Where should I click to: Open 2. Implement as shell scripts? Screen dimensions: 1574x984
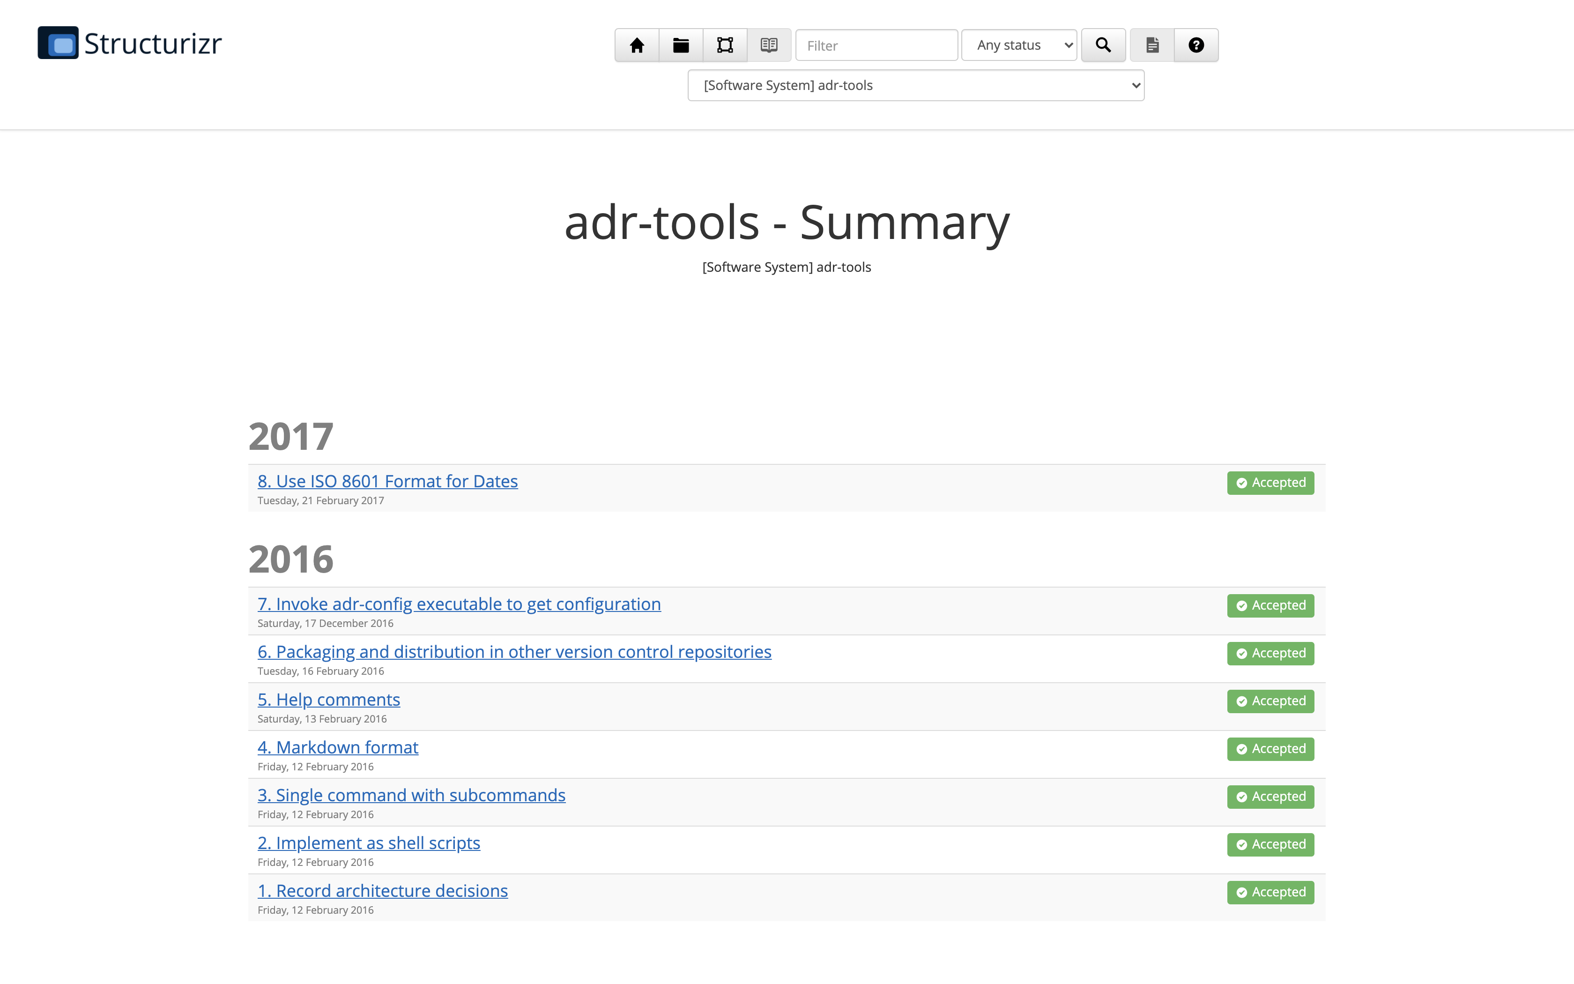click(x=369, y=842)
